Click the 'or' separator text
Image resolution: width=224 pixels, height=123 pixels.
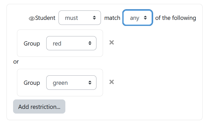[x=16, y=62]
